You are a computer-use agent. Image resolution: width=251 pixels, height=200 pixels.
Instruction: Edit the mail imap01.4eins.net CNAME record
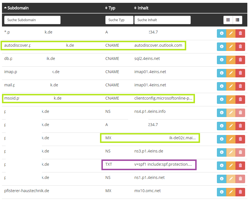click(x=231, y=86)
